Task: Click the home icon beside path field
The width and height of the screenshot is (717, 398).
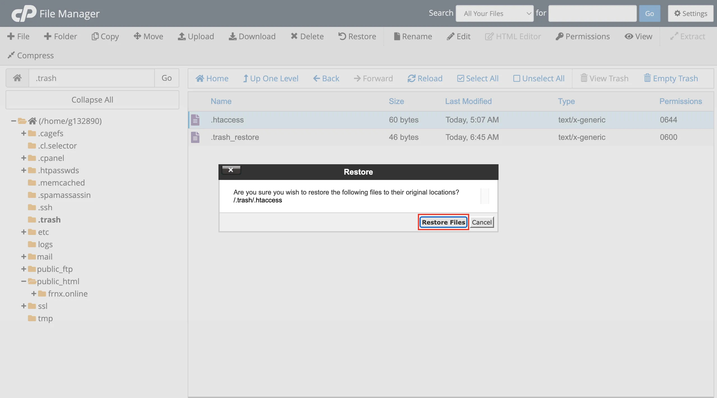Action: [17, 78]
